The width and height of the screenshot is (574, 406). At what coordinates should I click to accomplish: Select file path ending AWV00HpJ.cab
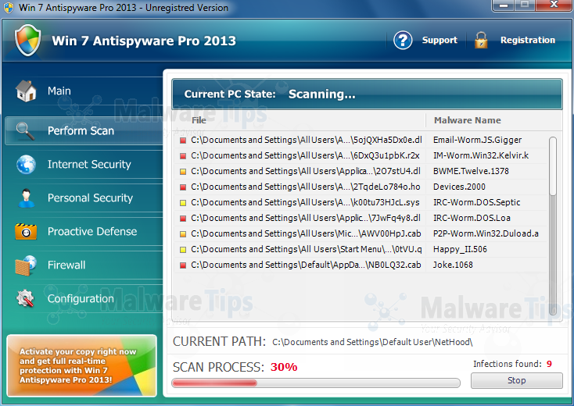306,233
